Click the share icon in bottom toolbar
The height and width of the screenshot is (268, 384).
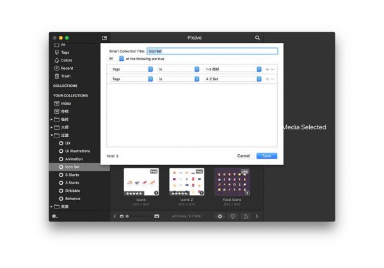[245, 216]
